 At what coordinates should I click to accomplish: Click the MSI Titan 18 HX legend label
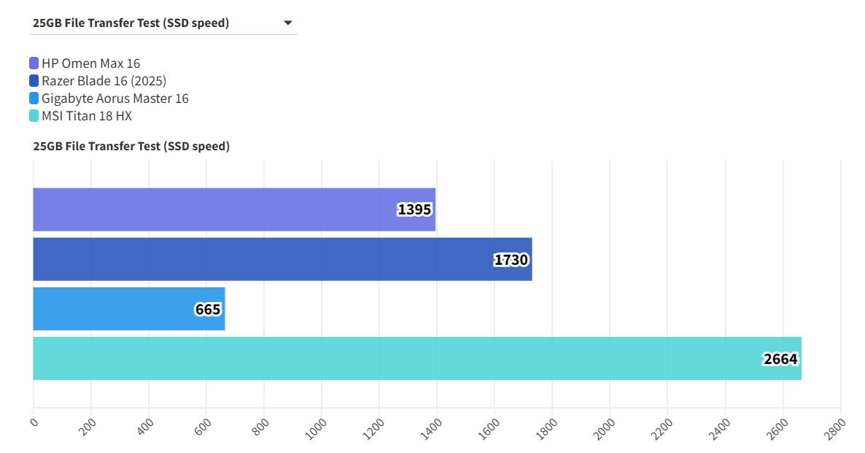(x=86, y=116)
